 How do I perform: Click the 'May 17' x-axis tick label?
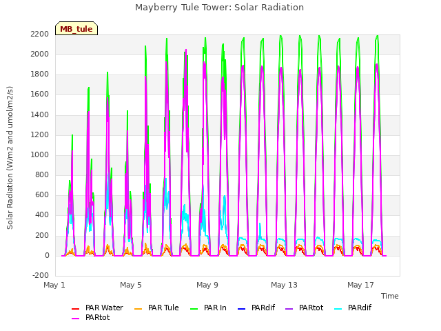[360, 285]
